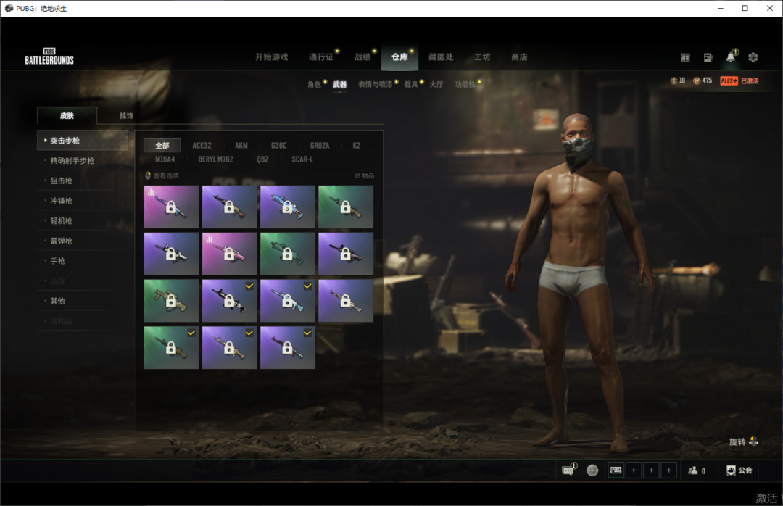The image size is (783, 506).
Task: Select 狙击枪 sniper category
Action: coord(62,181)
